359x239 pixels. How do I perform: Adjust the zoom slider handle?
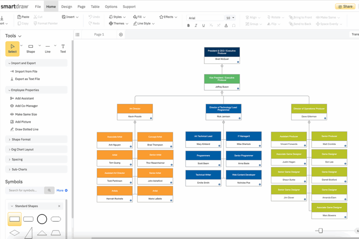tap(320, 231)
